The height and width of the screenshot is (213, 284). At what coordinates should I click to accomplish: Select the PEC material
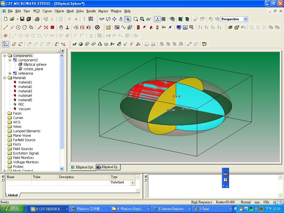pyautogui.click(x=21, y=104)
